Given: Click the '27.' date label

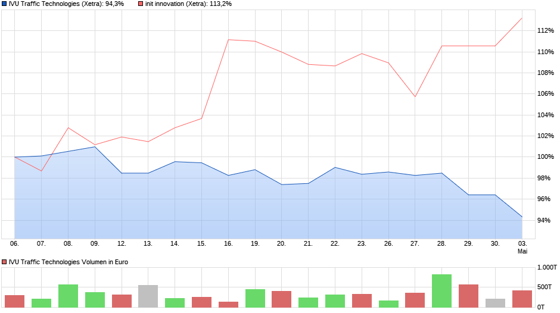Looking at the screenshot, I should coord(415,243).
